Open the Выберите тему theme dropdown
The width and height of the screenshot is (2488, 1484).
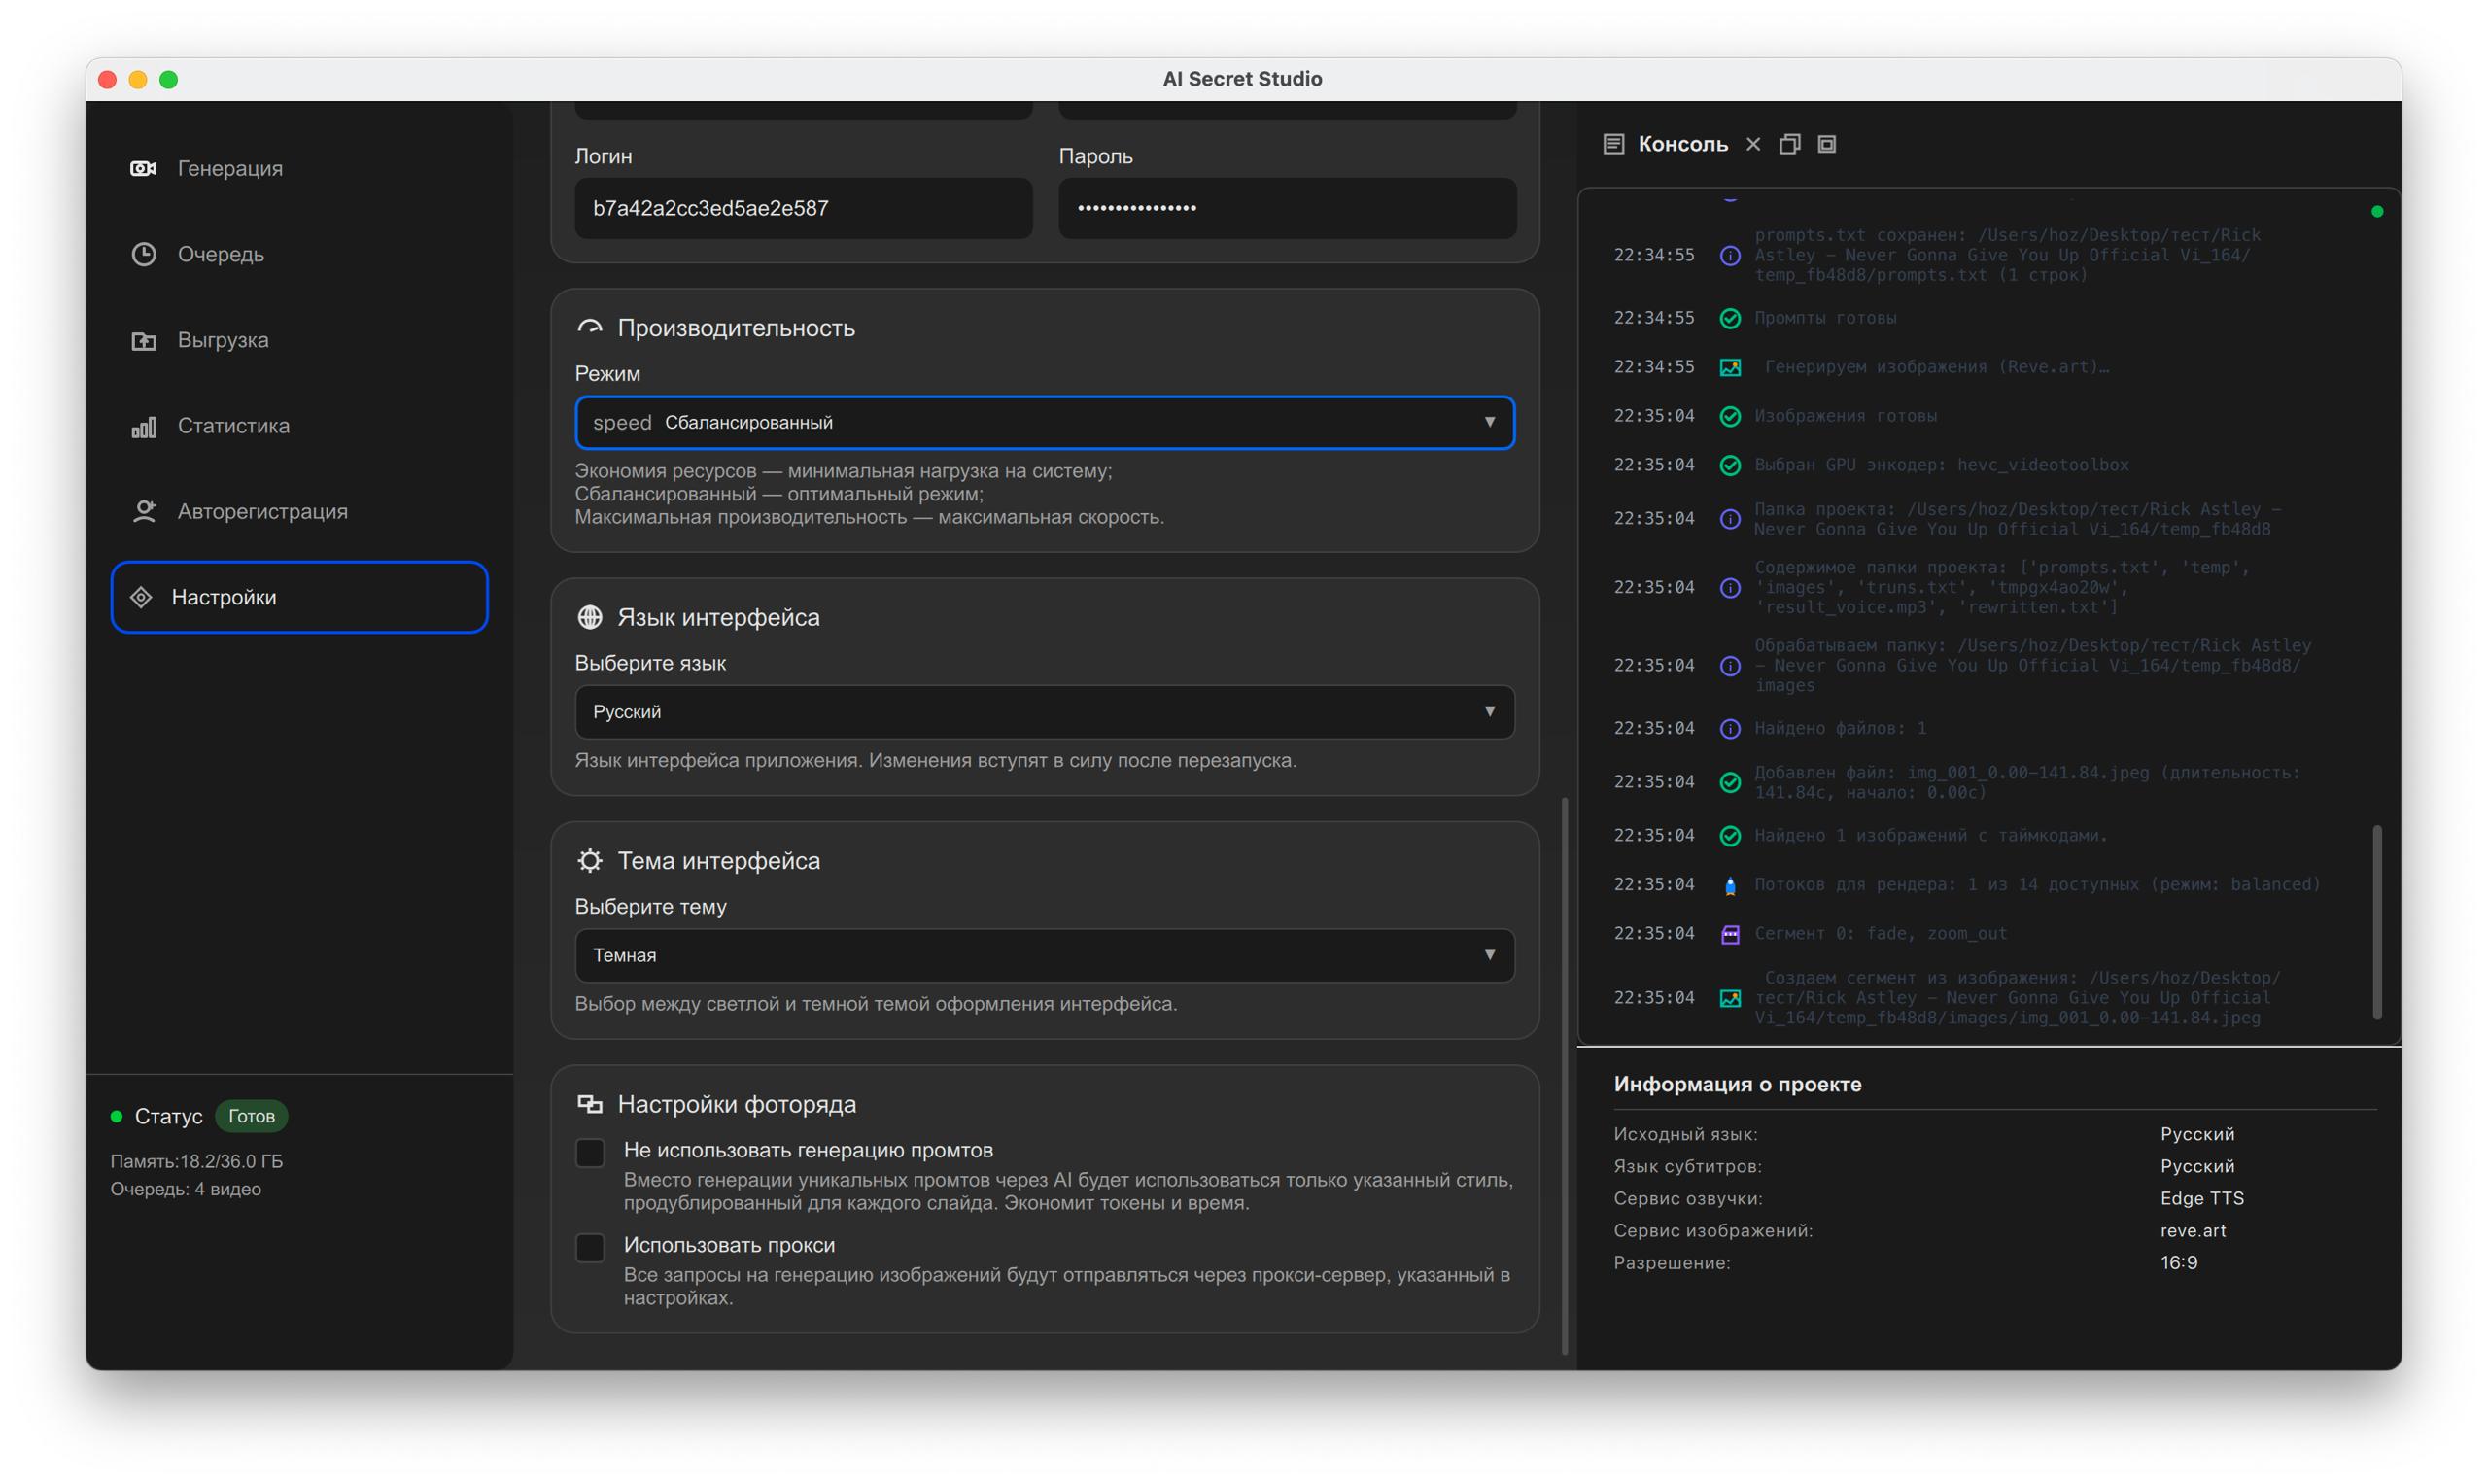point(1044,955)
